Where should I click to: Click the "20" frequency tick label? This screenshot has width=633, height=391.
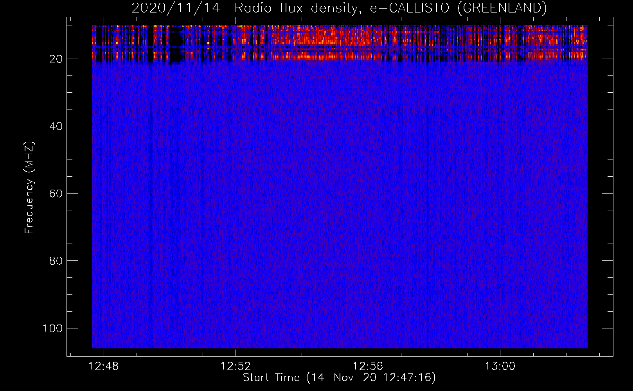point(56,59)
